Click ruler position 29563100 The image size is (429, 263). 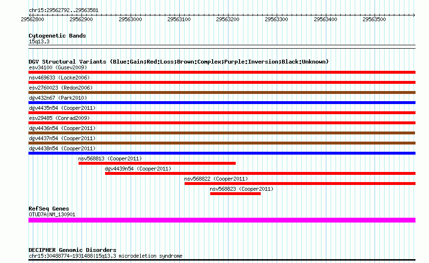coord(179,19)
